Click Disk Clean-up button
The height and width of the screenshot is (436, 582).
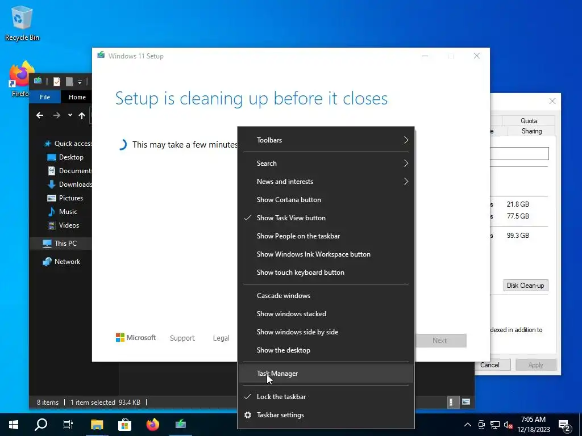tap(526, 286)
